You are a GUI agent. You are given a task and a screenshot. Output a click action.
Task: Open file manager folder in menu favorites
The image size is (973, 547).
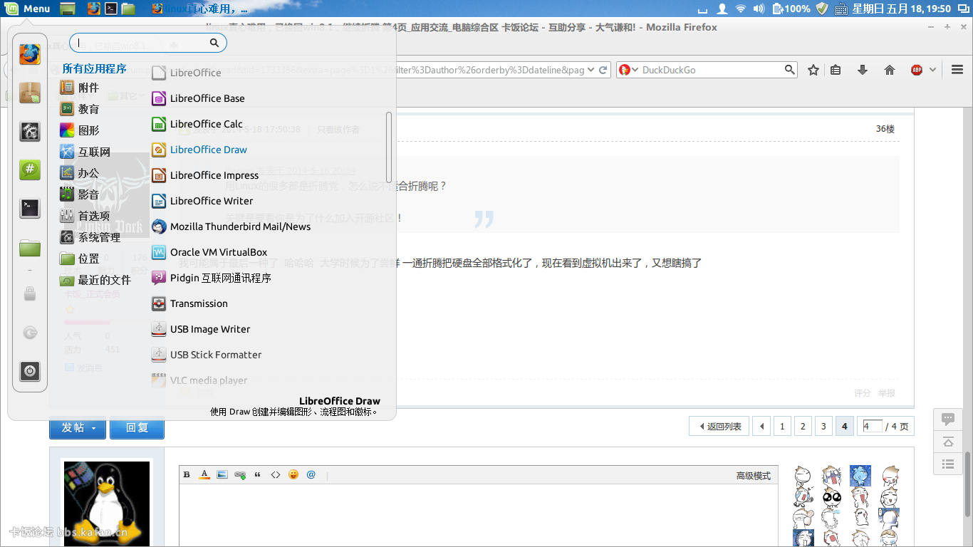click(29, 247)
